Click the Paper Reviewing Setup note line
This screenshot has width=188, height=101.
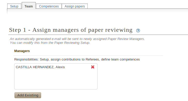click(x=50, y=43)
